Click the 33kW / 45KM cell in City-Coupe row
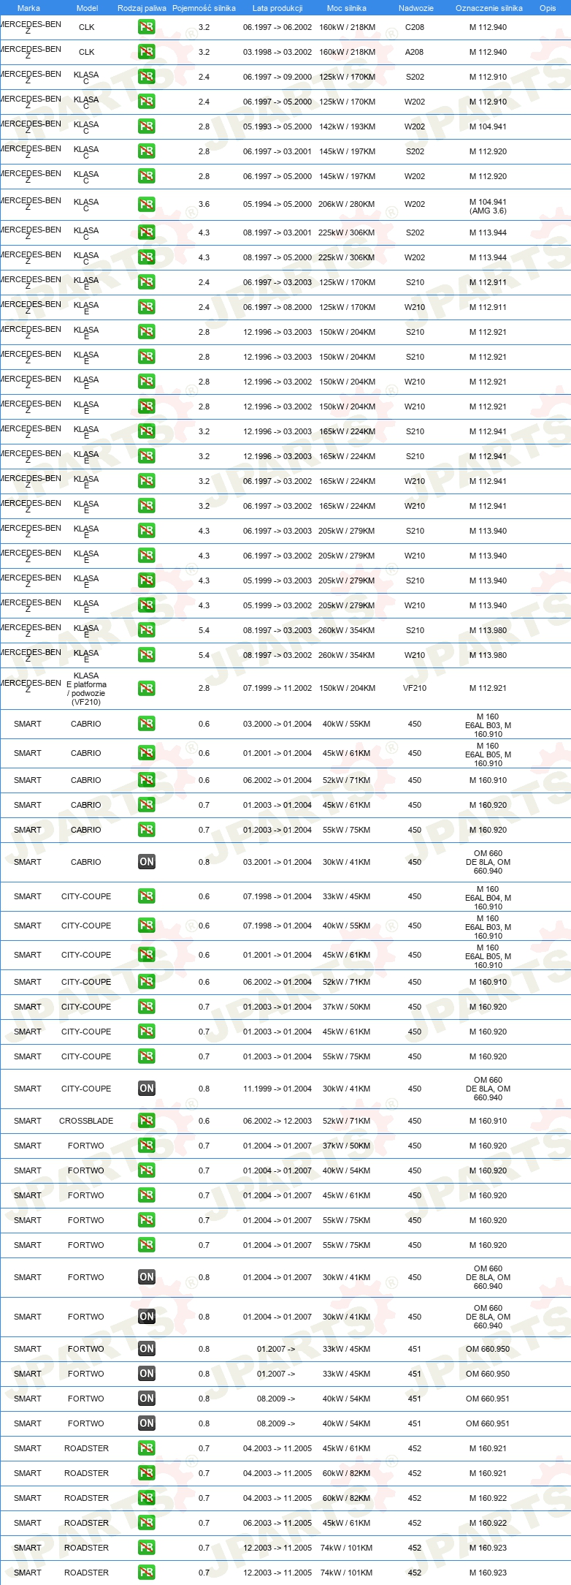Image resolution: width=571 pixels, height=1585 pixels. point(347,896)
